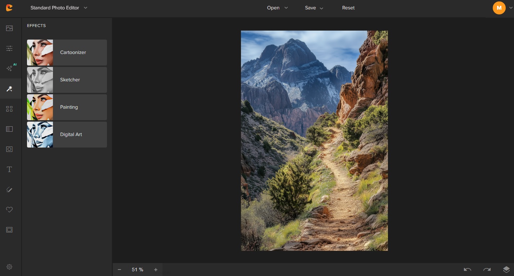Expand the Save dropdown menu
The width and height of the screenshot is (514, 276).
(314, 8)
